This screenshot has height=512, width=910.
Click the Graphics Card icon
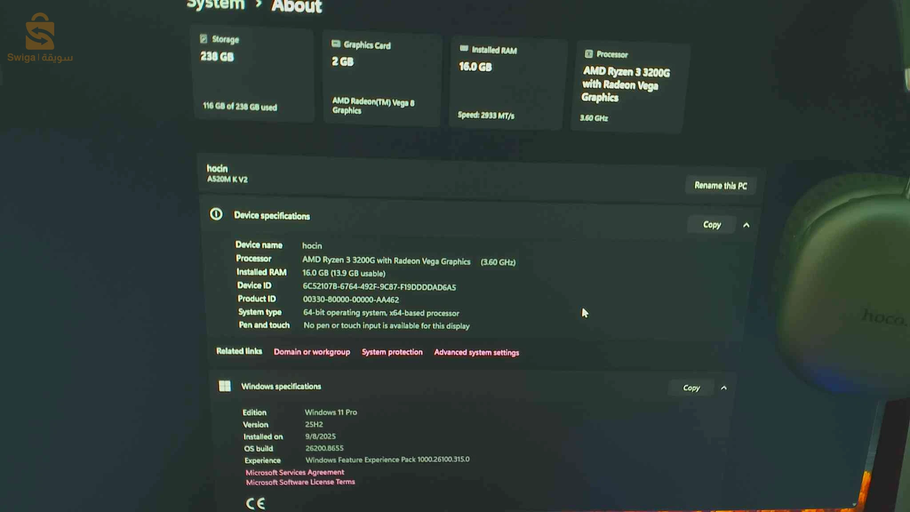point(336,44)
